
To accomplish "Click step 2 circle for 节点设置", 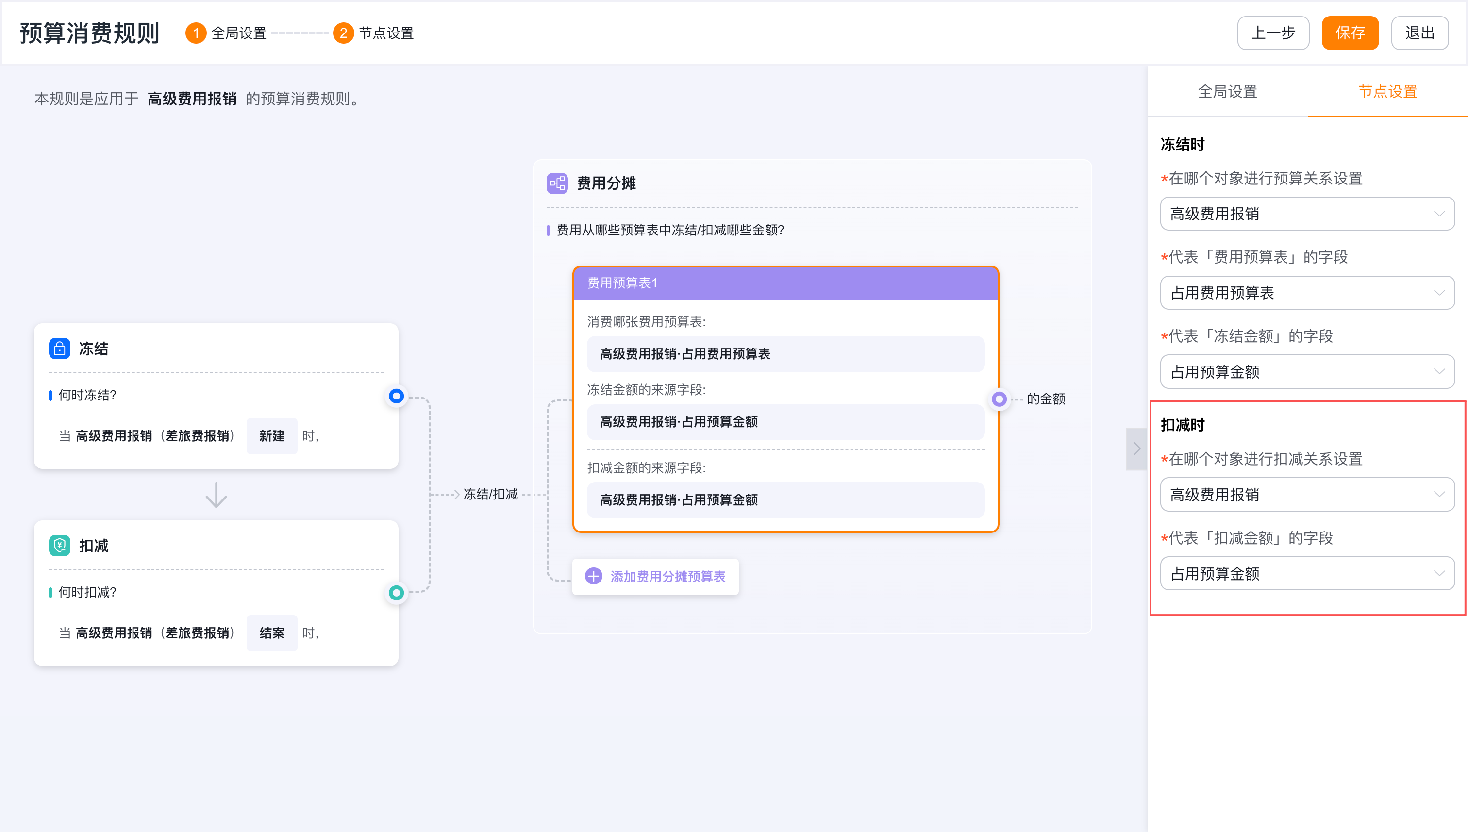I will (343, 33).
